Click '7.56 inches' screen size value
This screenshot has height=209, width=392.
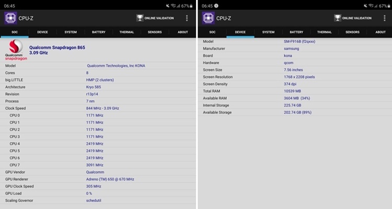293,69
